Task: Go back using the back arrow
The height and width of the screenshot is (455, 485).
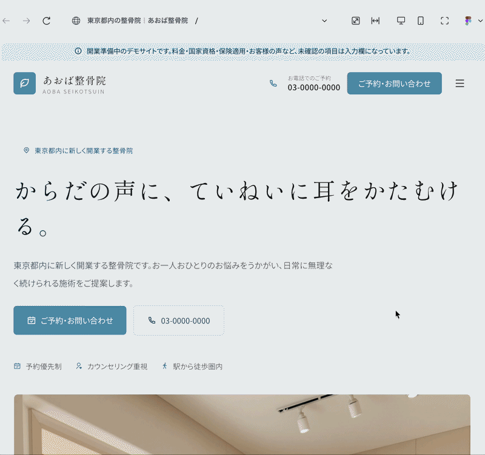Action: [6, 21]
